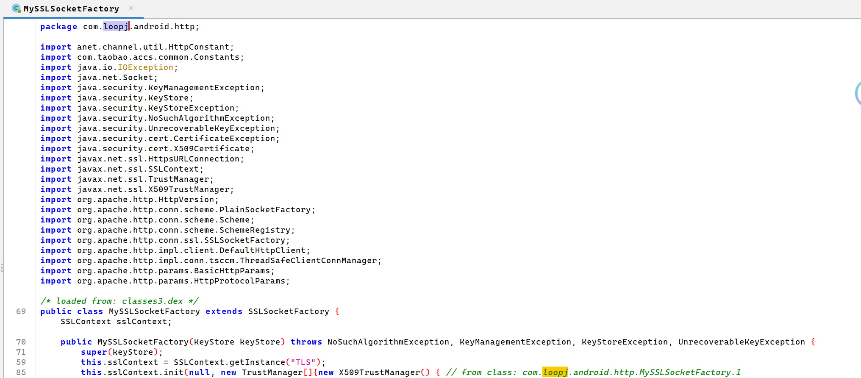Click the highlighted loopj in package declaration

(x=116, y=27)
